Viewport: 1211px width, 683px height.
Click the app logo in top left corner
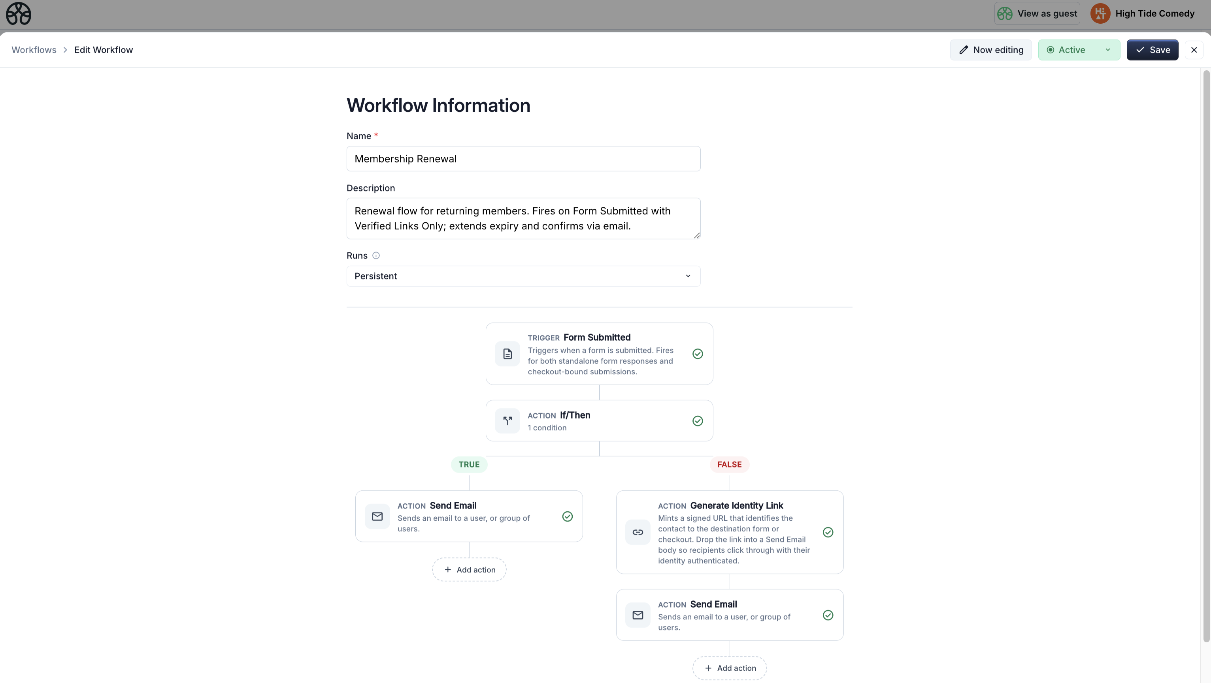(x=18, y=14)
